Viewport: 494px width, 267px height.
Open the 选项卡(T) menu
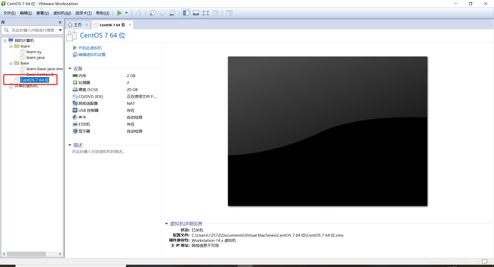[83, 13]
